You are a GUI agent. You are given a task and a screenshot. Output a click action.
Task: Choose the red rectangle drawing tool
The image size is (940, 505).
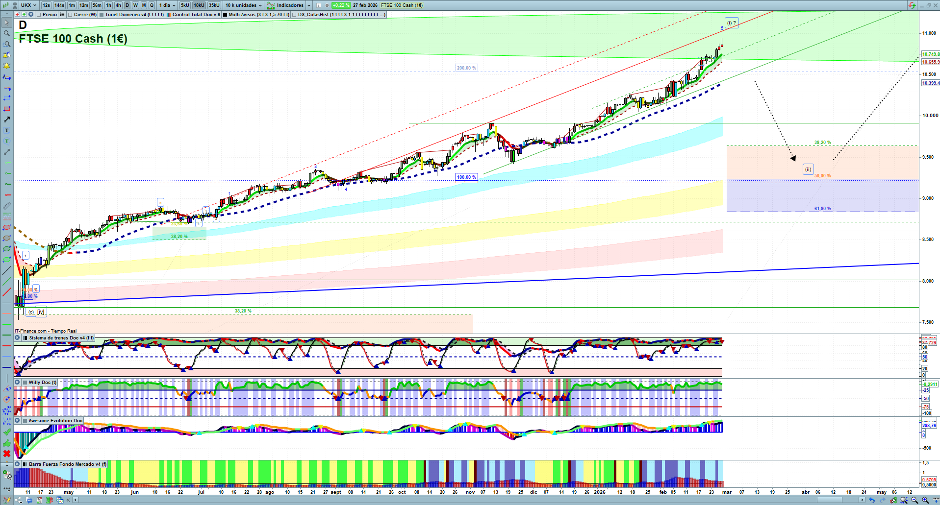(7, 109)
